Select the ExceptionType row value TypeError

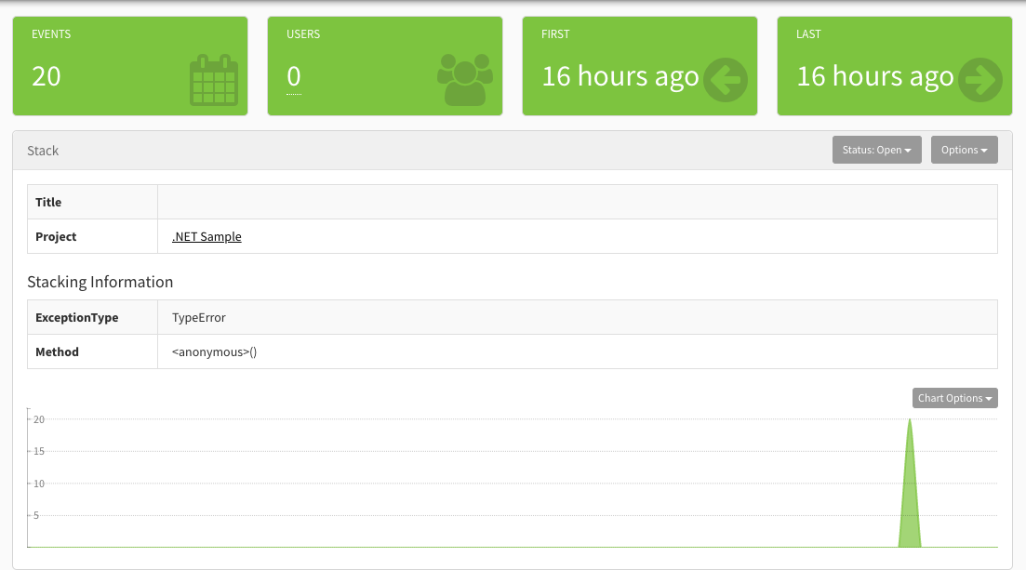point(198,317)
